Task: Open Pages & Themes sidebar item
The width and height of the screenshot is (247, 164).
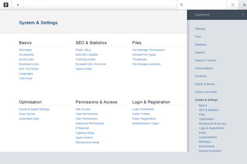Action: (x=206, y=60)
